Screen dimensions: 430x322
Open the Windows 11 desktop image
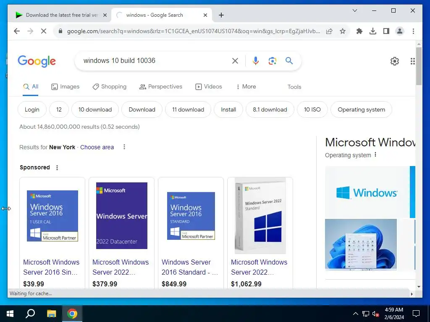[x=361, y=244]
